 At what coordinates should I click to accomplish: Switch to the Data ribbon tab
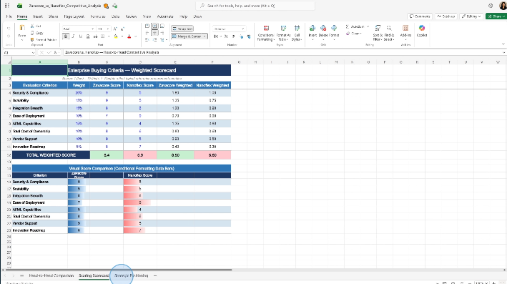[115, 16]
